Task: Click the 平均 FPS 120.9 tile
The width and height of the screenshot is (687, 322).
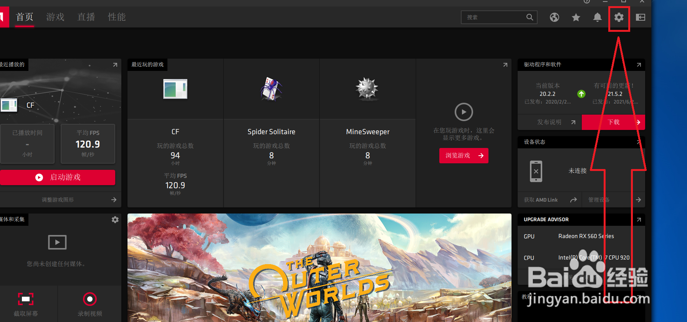Action: (88, 144)
